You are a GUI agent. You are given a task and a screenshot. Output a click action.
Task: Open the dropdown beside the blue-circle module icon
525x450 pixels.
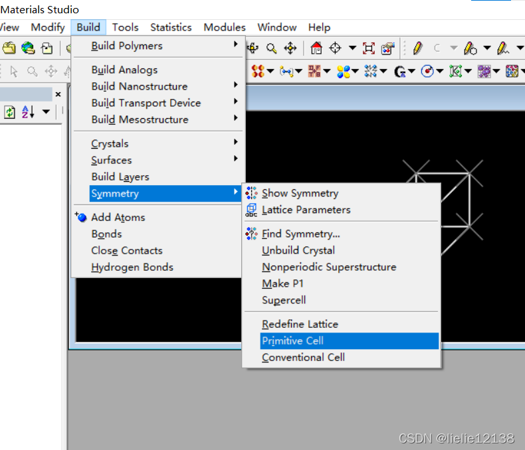pos(440,71)
